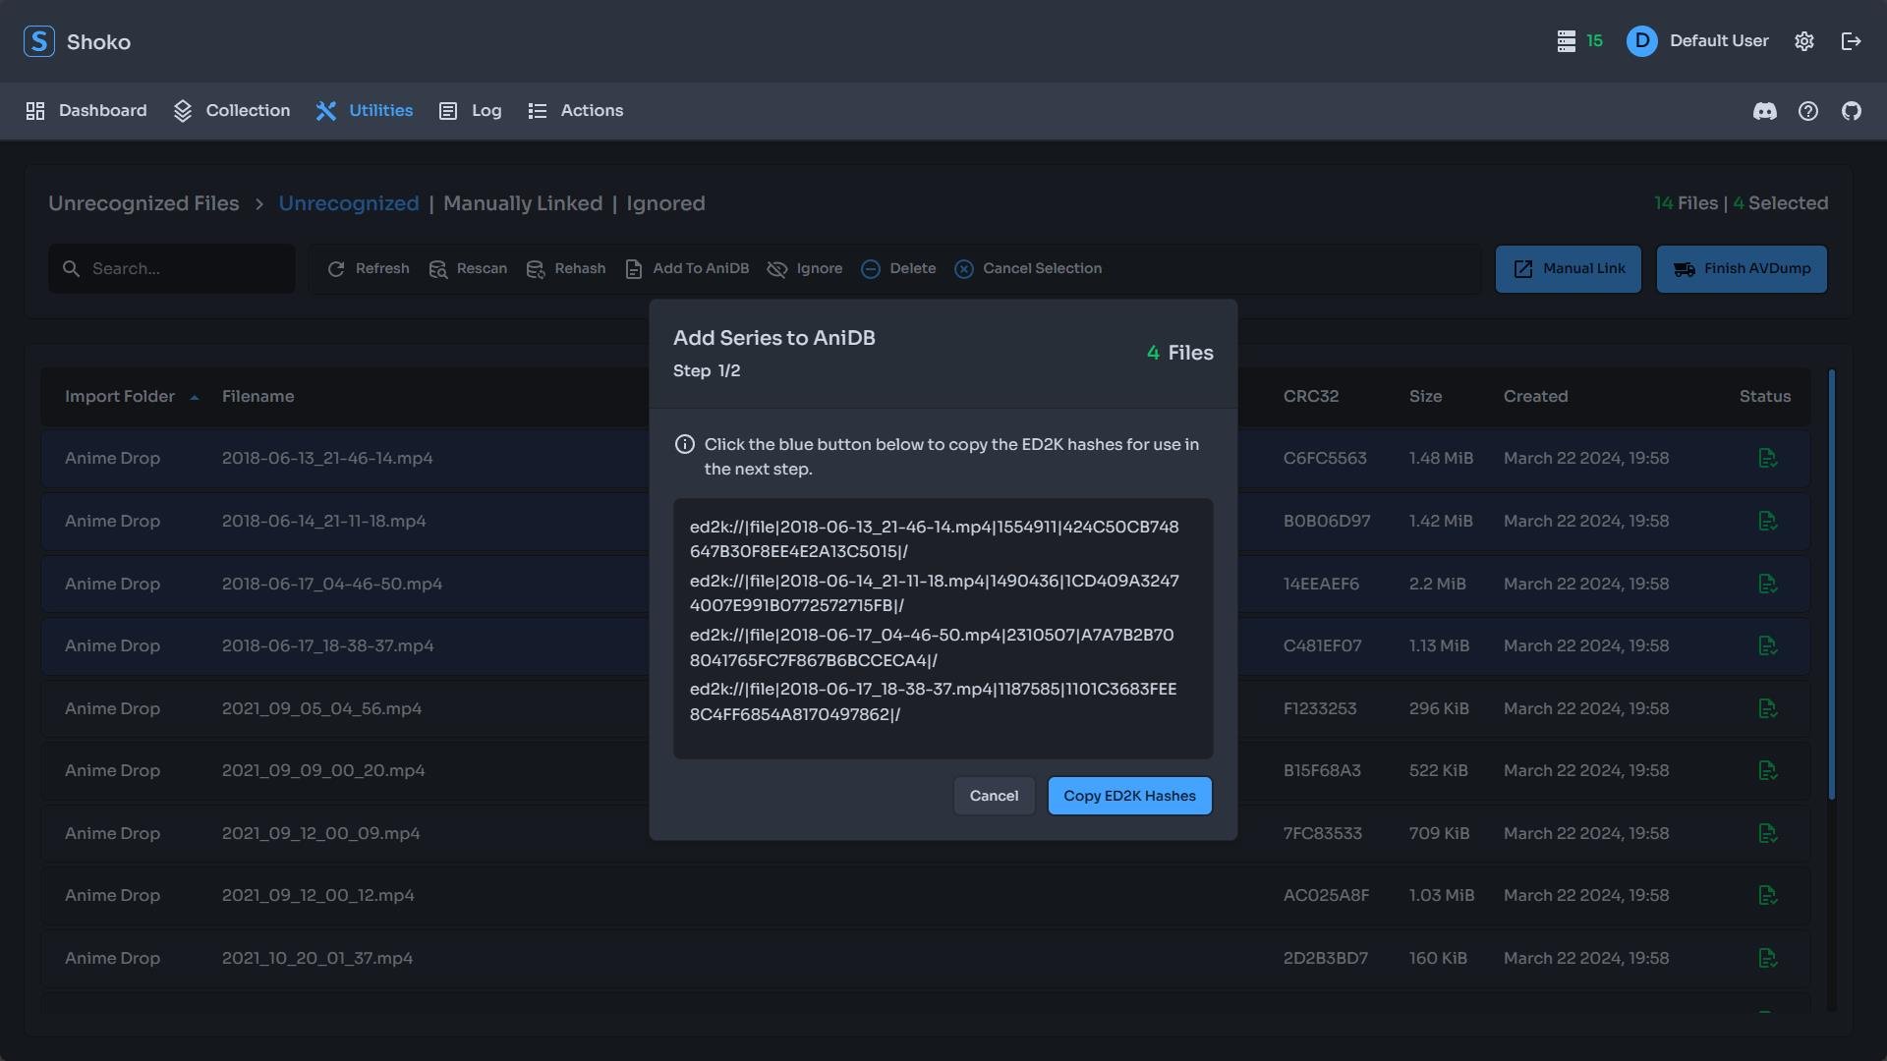Click status icon for 2018-06-17_04-46-50.mp4 row

(1767, 584)
